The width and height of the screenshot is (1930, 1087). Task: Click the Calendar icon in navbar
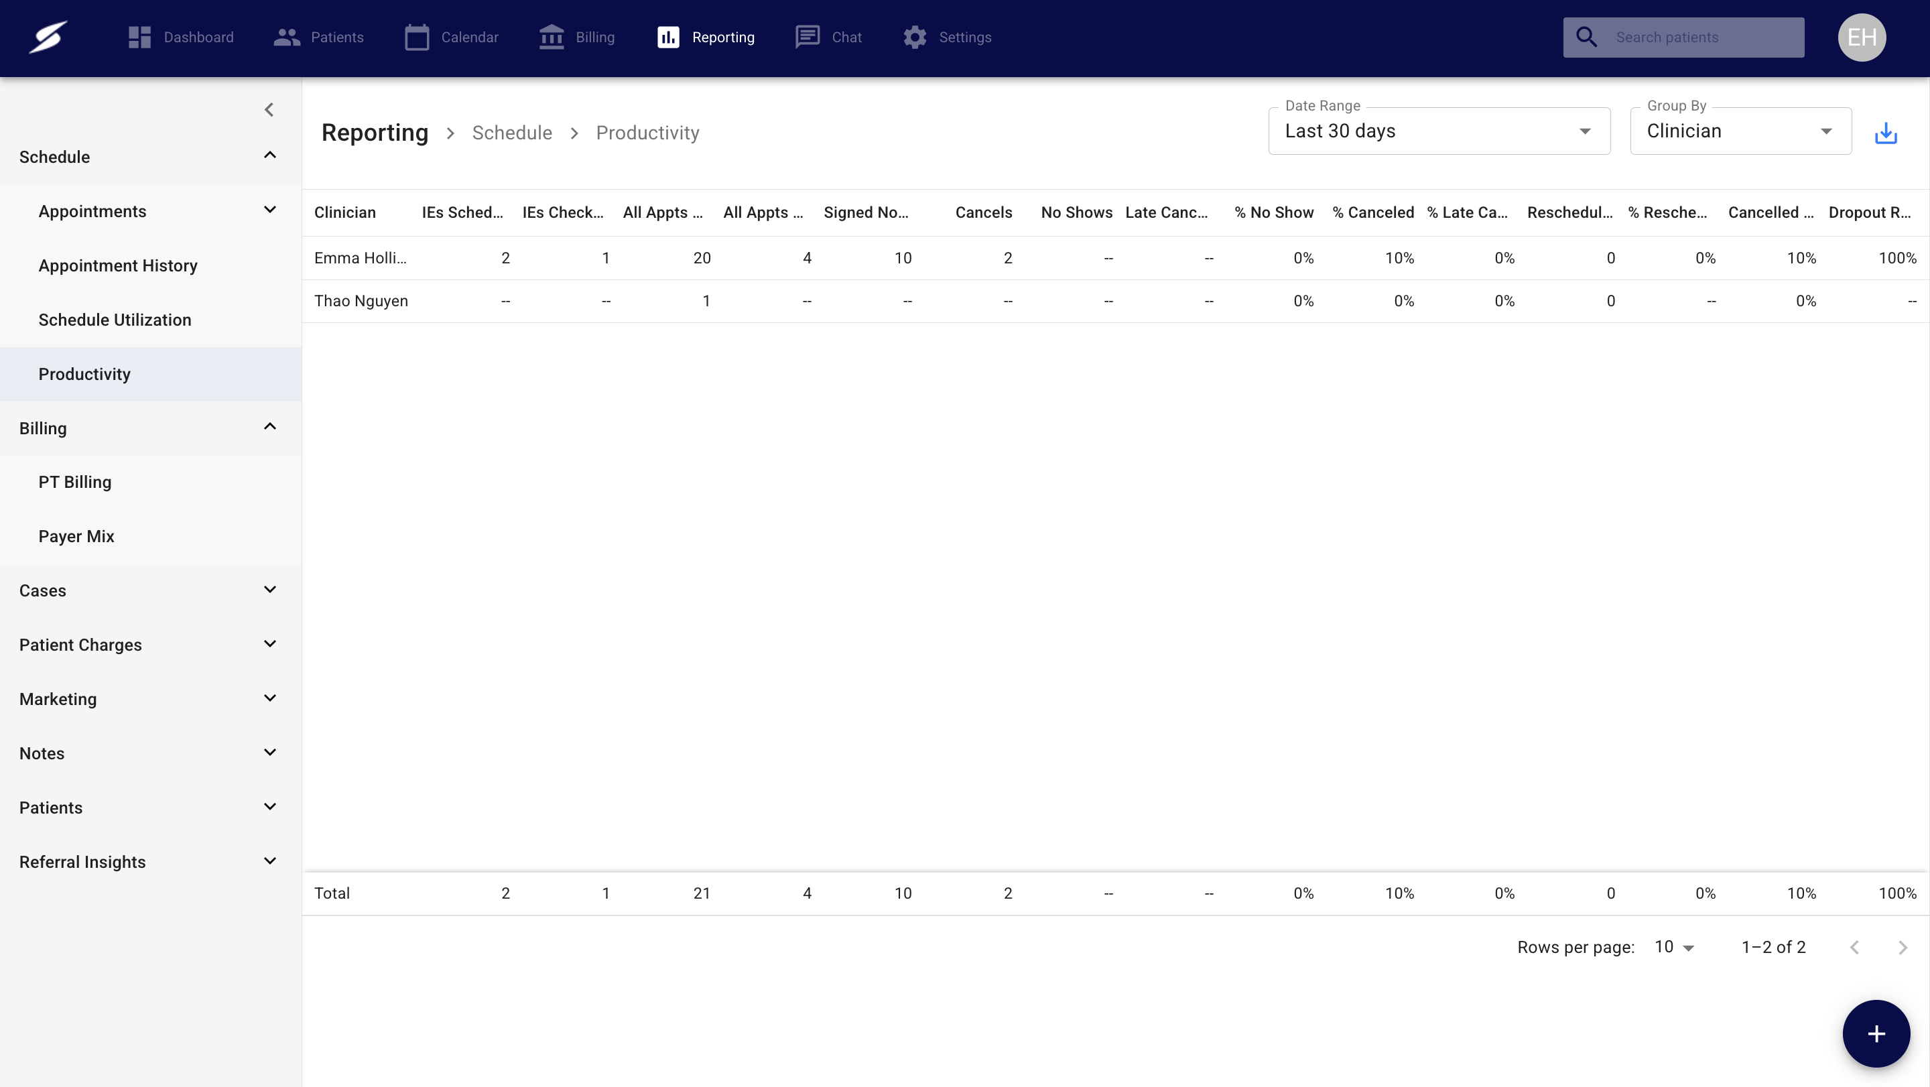tap(417, 38)
